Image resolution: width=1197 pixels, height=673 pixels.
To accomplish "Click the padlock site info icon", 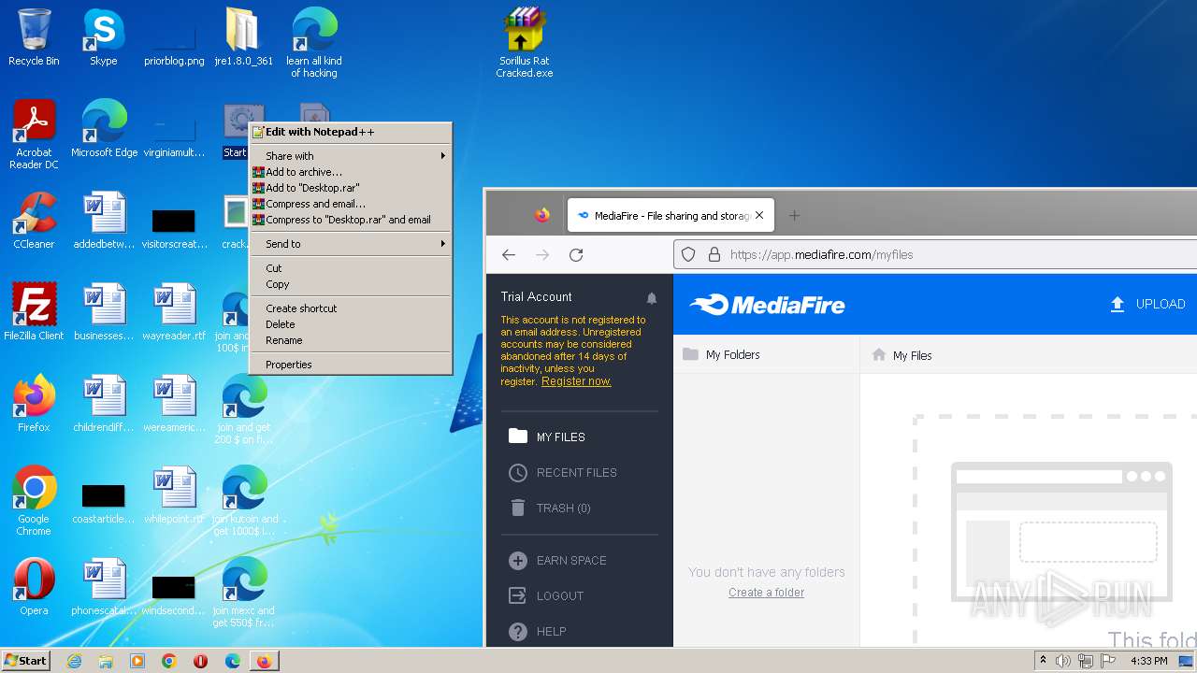I will [714, 254].
